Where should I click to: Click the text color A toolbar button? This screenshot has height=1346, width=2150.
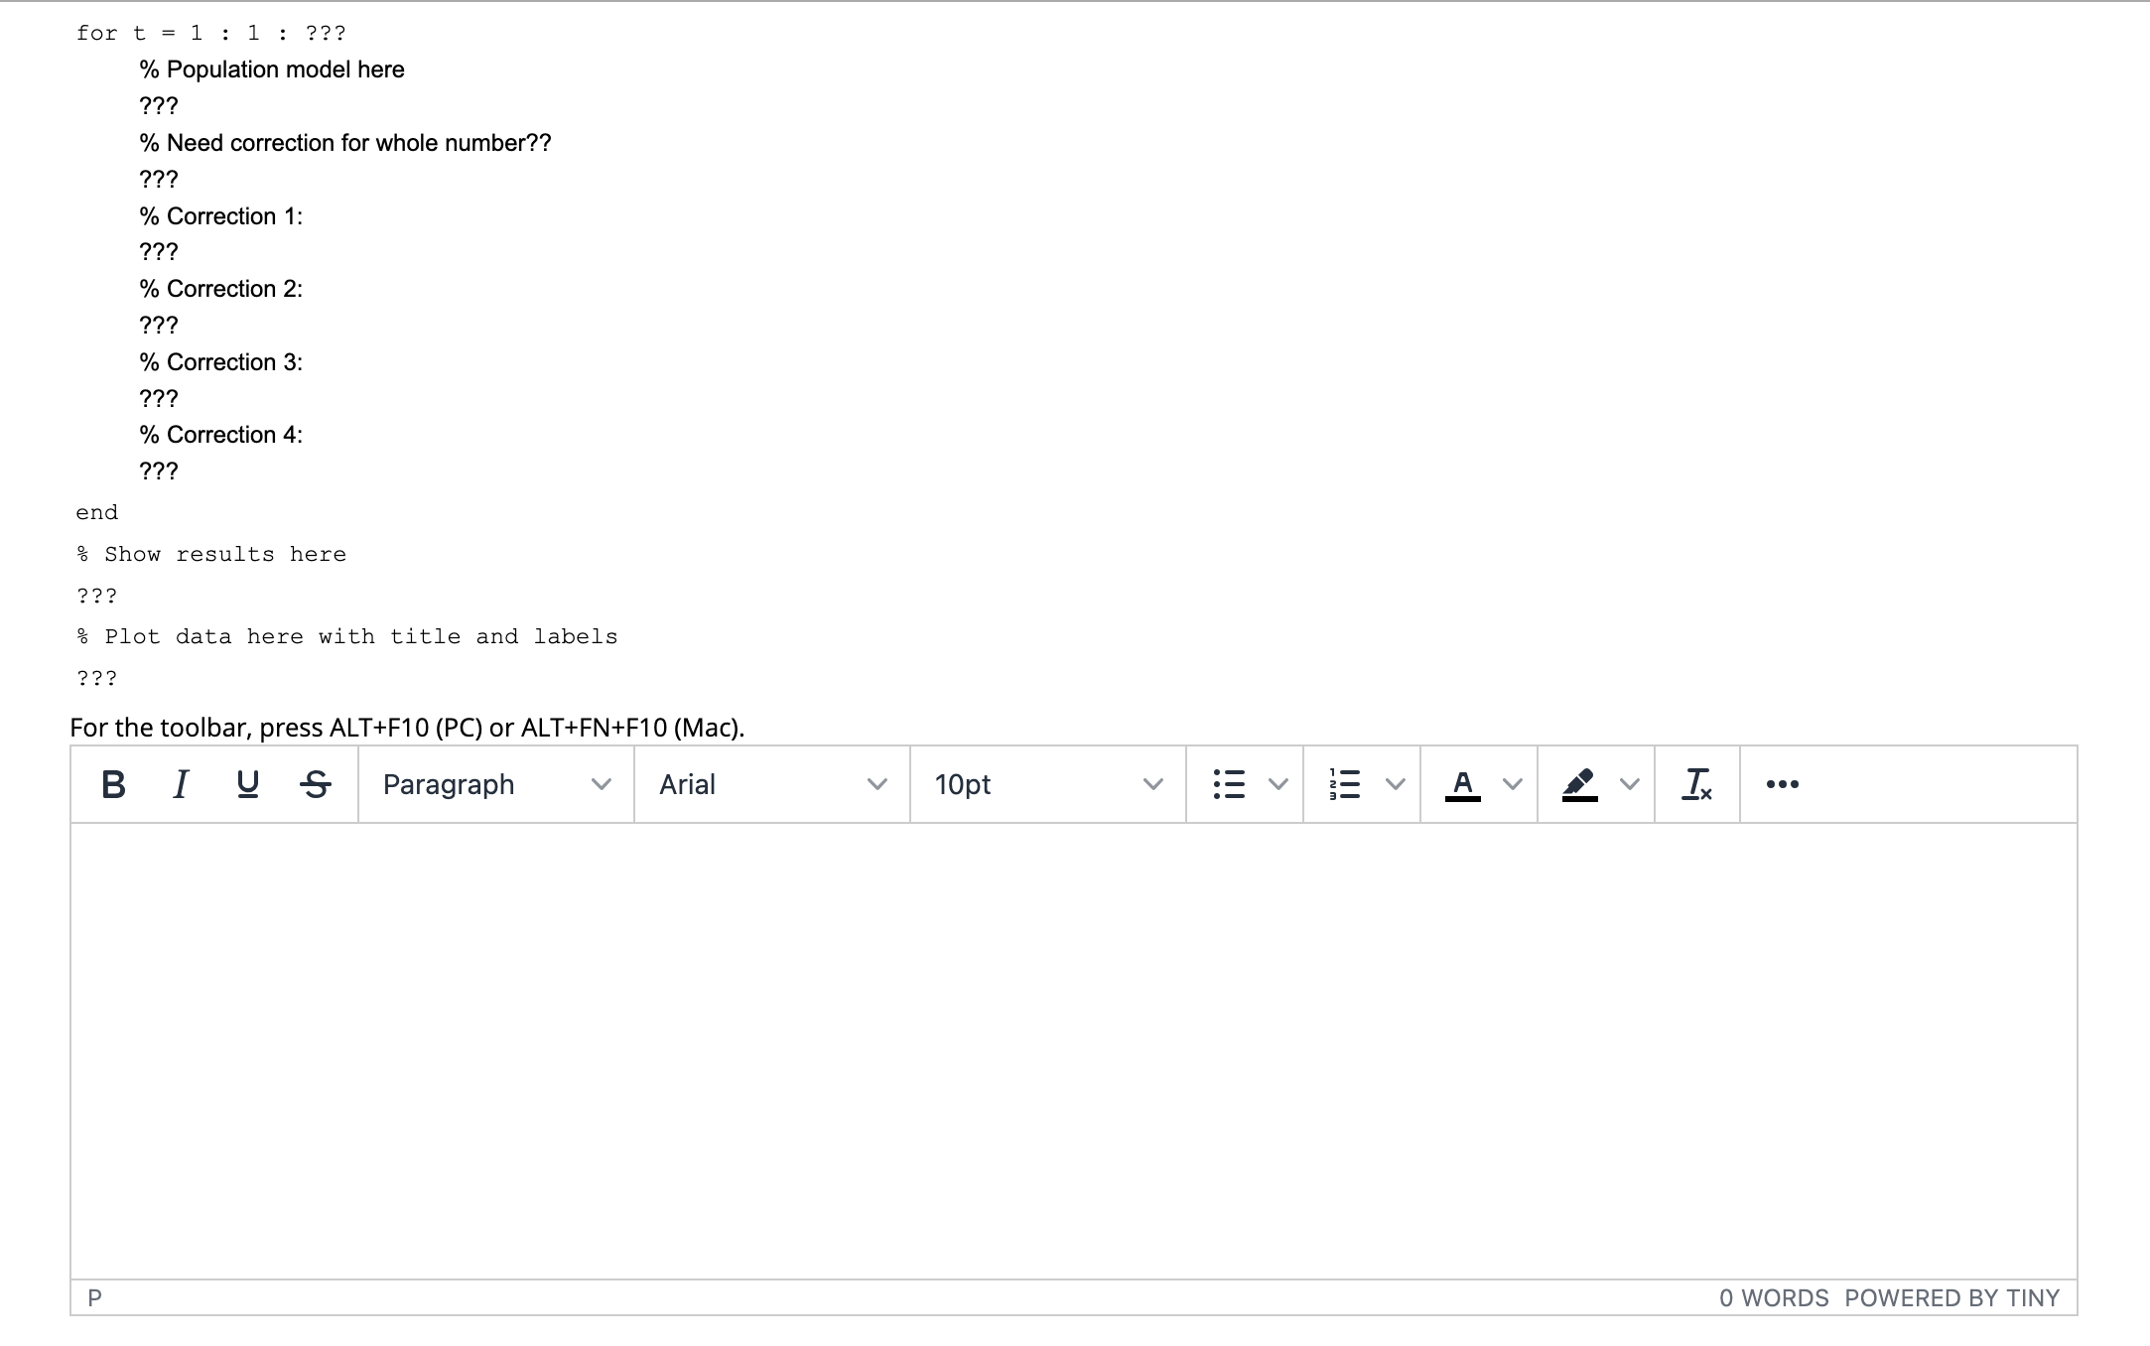[1462, 784]
